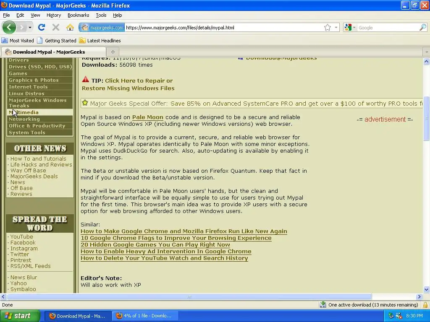The image size is (430, 322).
Task: Bookmark this page with the star icon
Action: [328, 27]
